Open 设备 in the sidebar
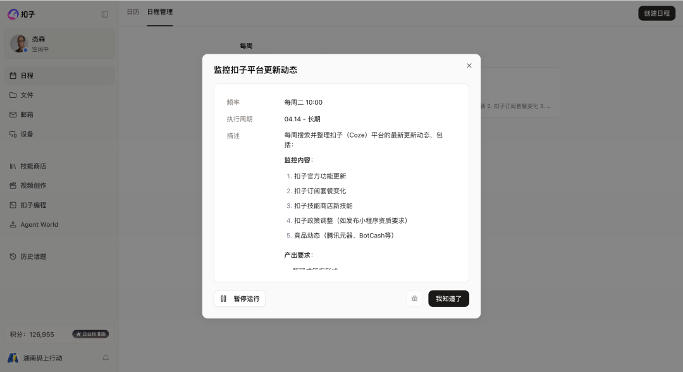This screenshot has width=683, height=372. click(59, 134)
